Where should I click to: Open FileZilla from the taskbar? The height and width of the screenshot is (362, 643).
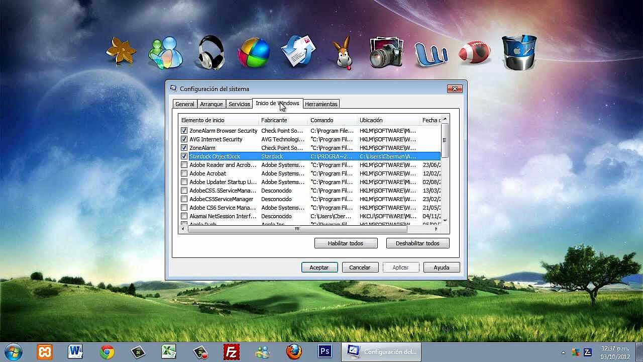tap(232, 351)
